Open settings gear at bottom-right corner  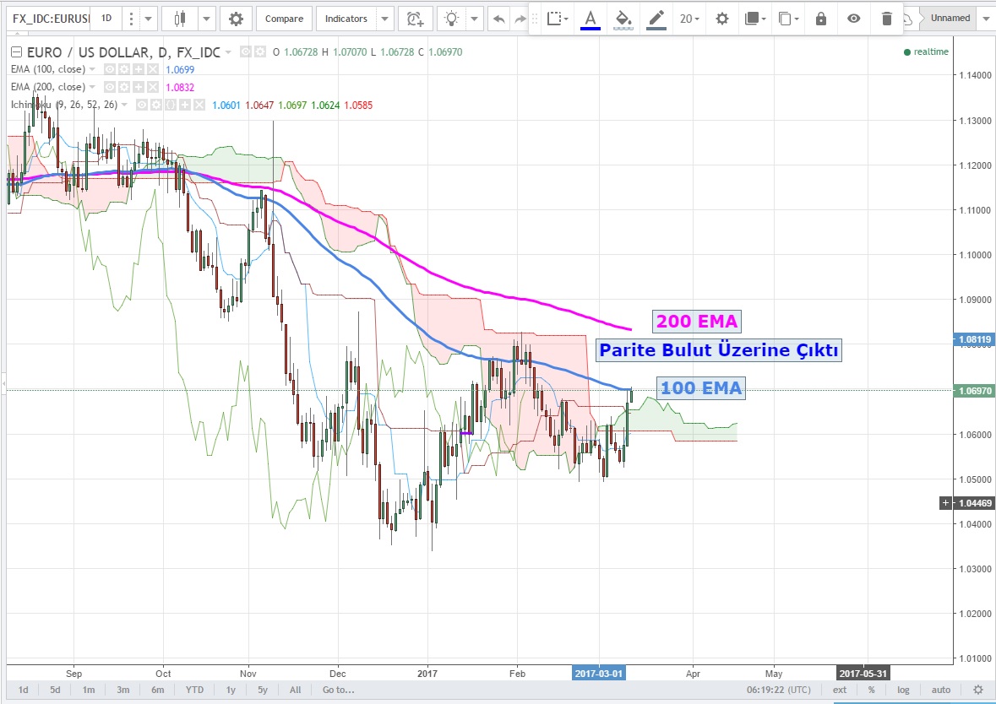click(x=978, y=690)
